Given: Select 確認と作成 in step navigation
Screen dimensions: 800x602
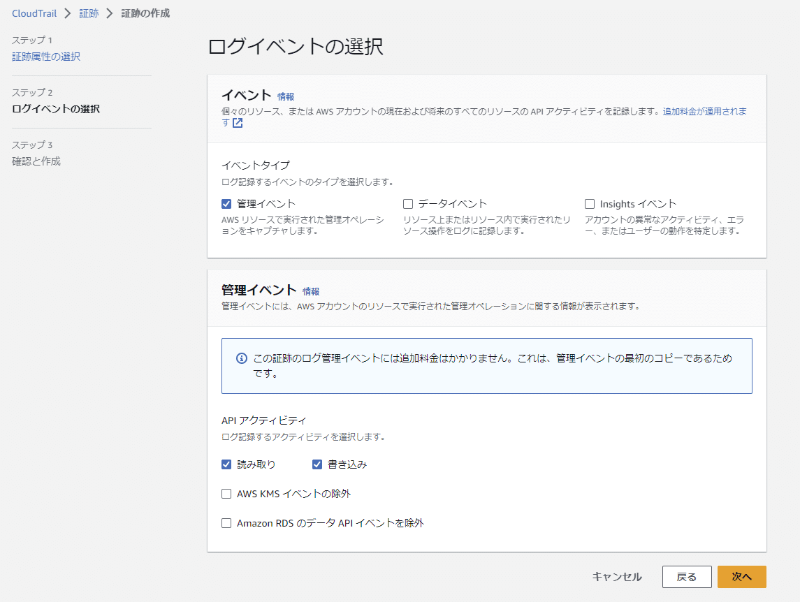Looking at the screenshot, I should [36, 161].
